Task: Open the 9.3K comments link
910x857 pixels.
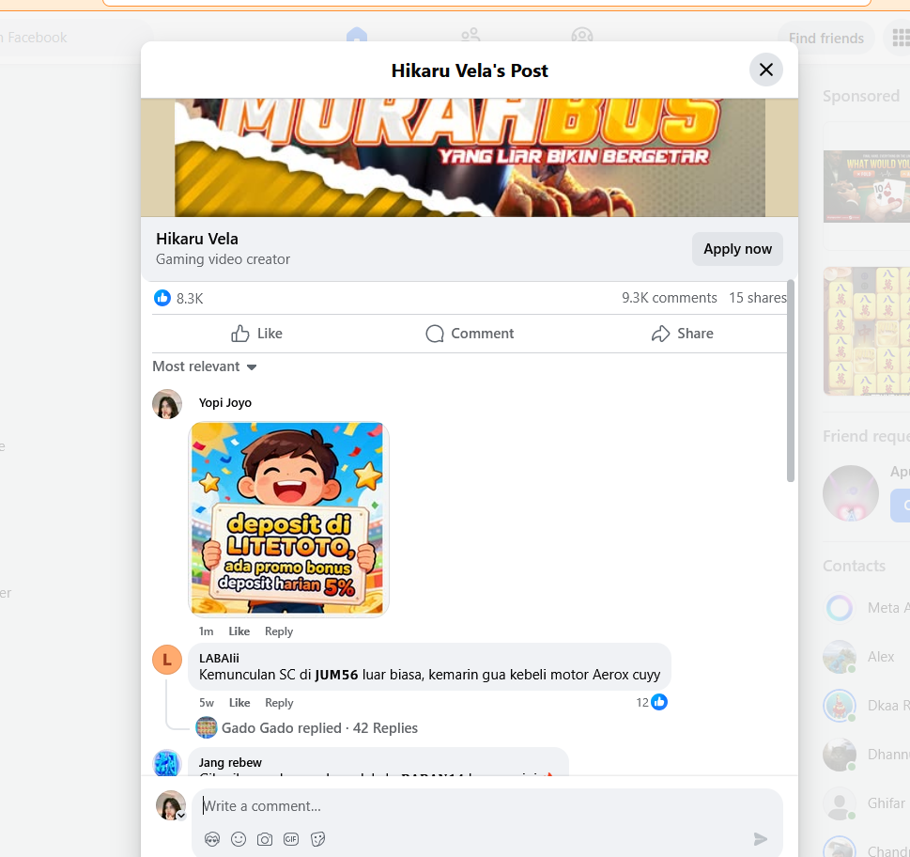Action: pos(670,298)
